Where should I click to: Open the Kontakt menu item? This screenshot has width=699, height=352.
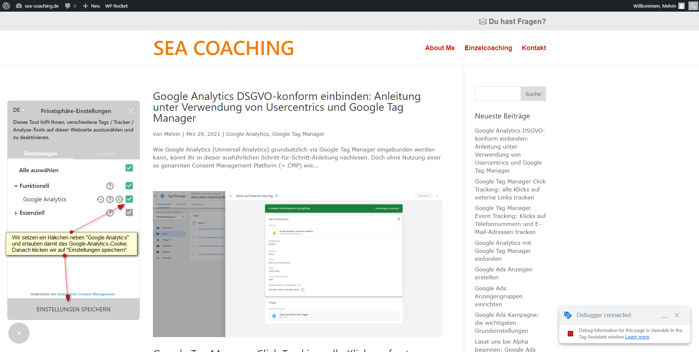[x=534, y=48]
